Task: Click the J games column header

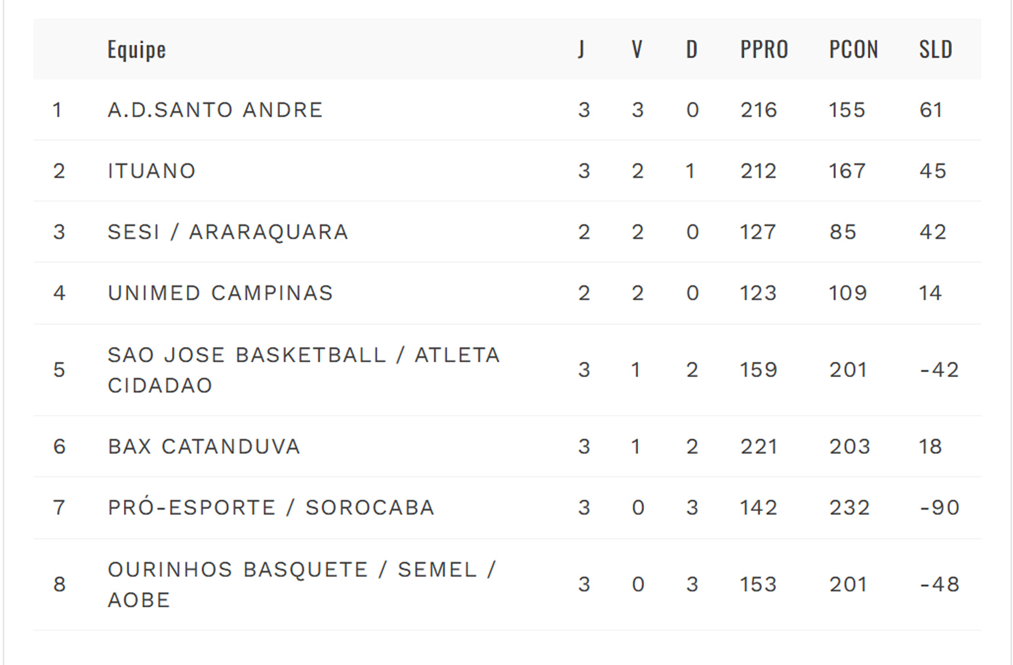Action: (581, 49)
